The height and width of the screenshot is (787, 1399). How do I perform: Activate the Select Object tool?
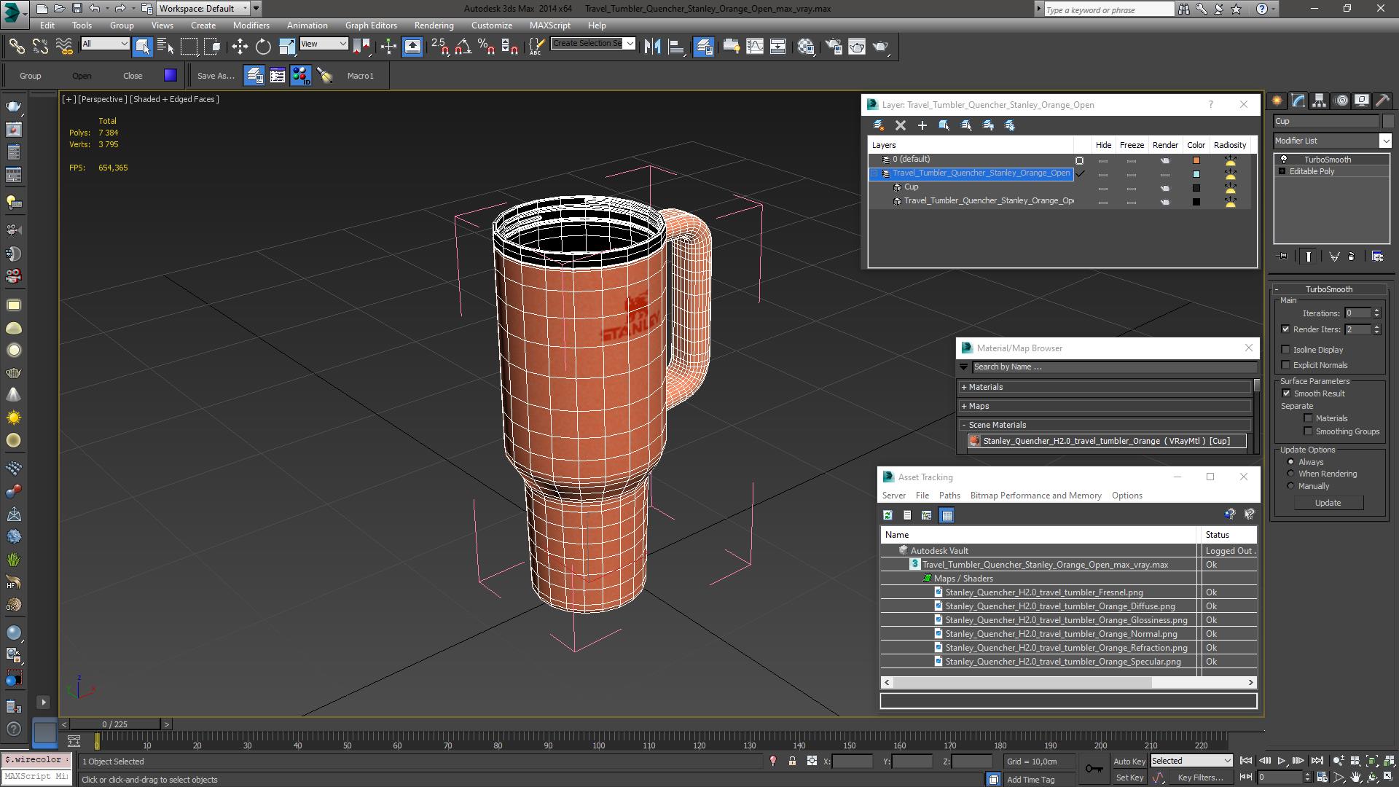pyautogui.click(x=142, y=47)
